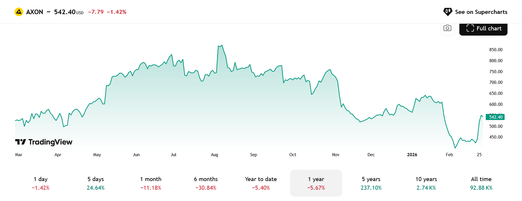Select the All time range tab
This screenshot has width=522, height=201.
point(481,183)
